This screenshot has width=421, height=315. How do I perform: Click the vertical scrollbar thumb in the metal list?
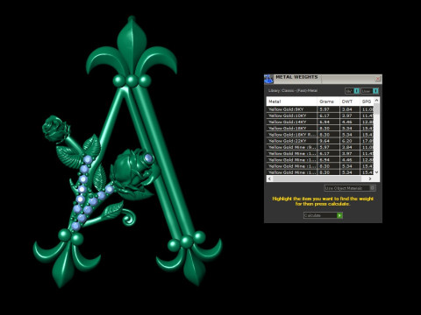376,108
